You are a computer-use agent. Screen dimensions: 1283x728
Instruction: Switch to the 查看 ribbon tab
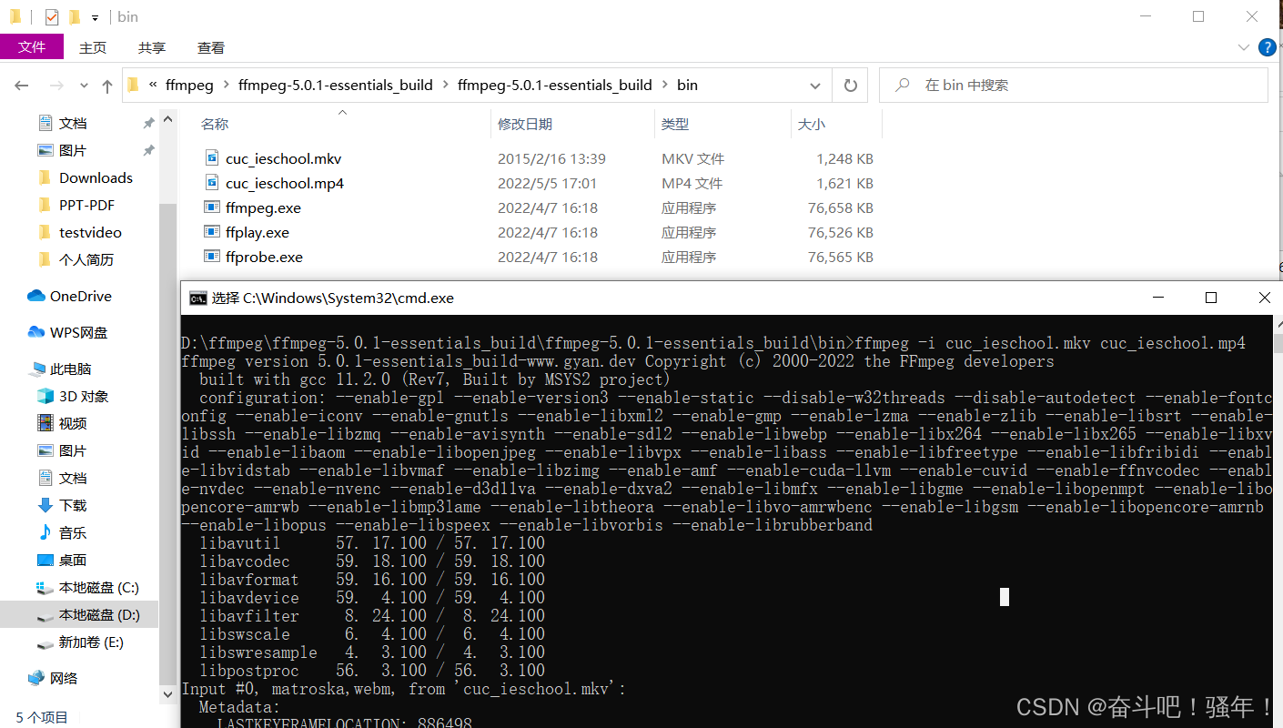click(x=211, y=47)
